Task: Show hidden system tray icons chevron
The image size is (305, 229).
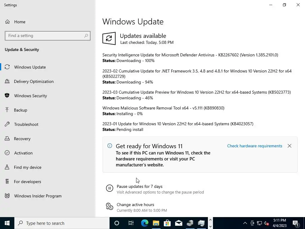Action: tap(245, 223)
